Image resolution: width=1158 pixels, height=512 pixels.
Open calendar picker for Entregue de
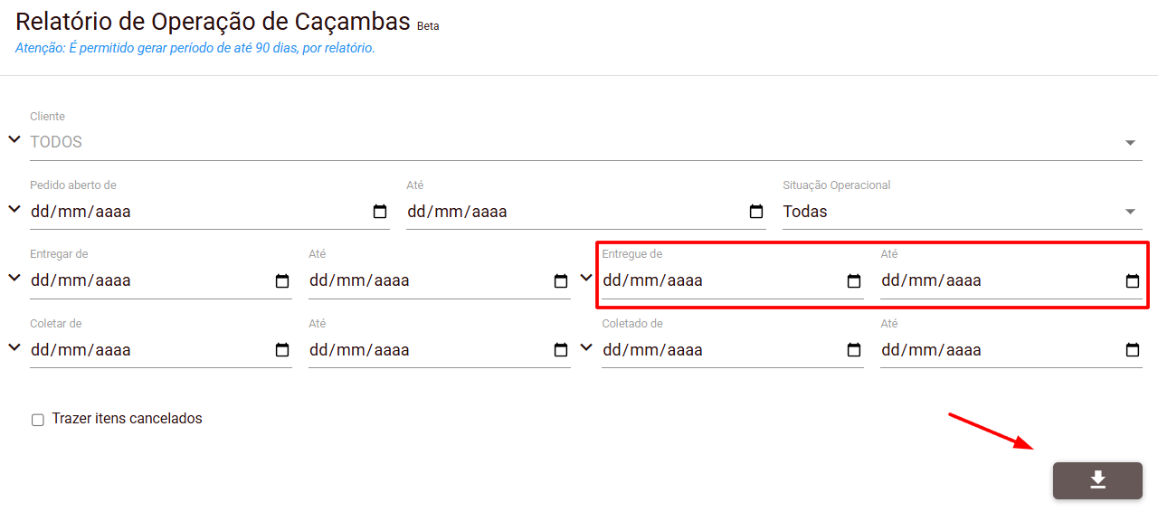(854, 281)
